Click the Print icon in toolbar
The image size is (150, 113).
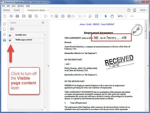(17, 16)
